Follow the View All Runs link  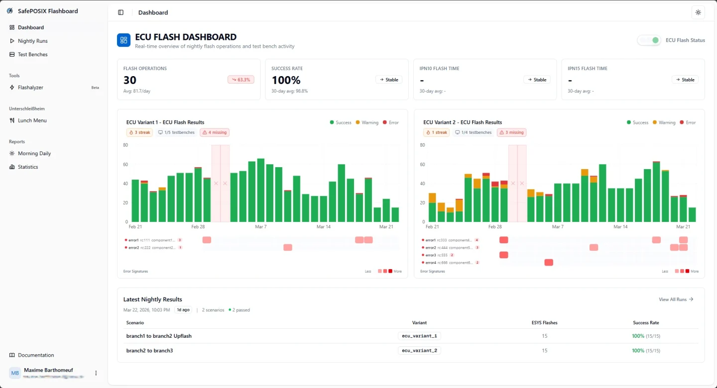676,299
